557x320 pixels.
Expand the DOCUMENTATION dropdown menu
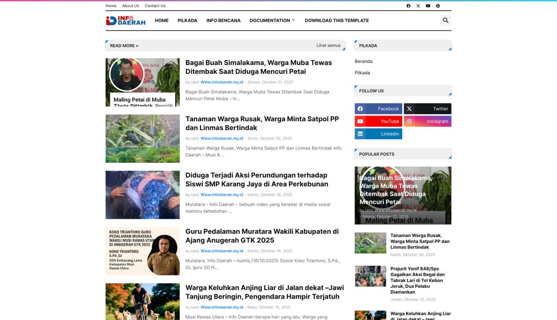click(272, 20)
